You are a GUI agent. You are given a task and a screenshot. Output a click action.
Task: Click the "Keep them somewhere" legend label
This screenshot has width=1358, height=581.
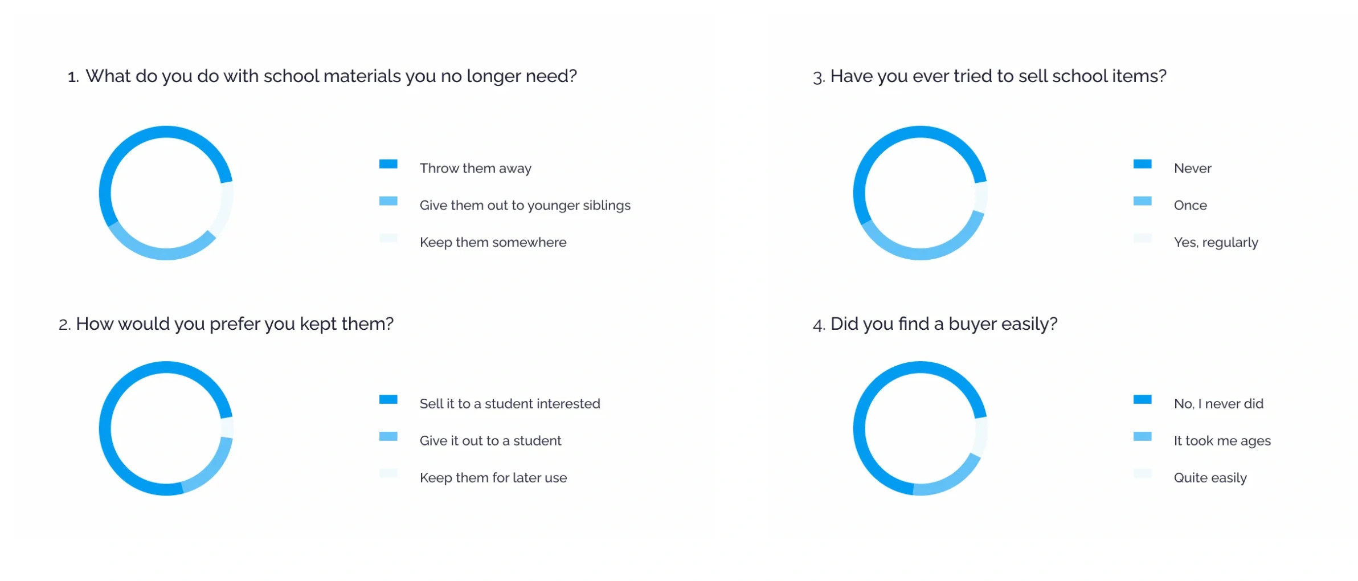pyautogui.click(x=493, y=242)
